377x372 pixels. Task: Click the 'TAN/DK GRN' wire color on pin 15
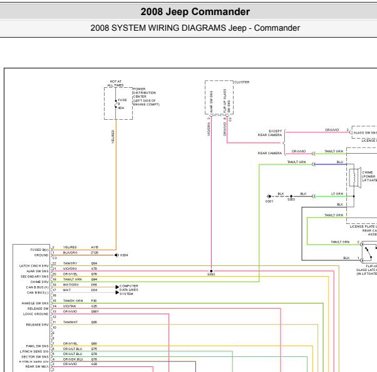[73, 300]
